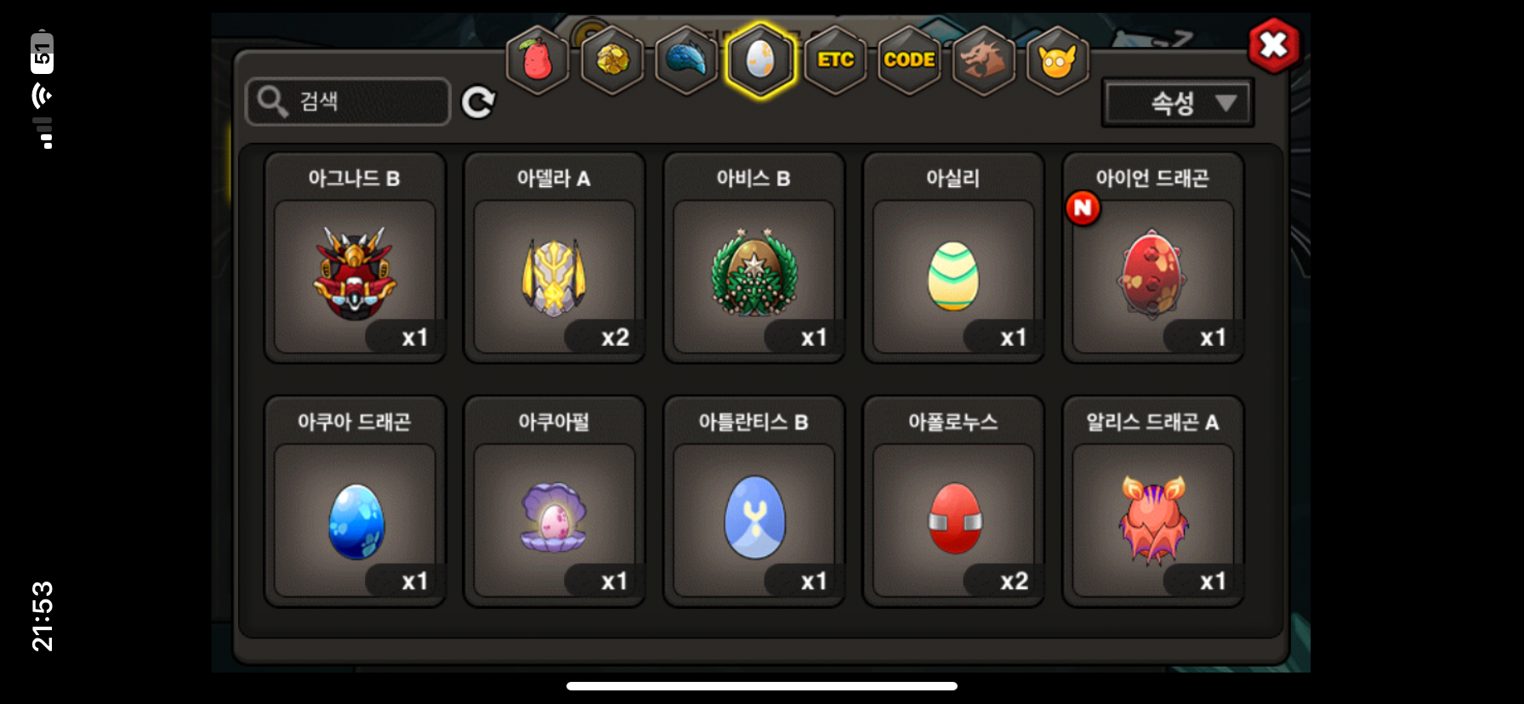Choose the 아쿠아펄 clam shell egg
The height and width of the screenshot is (704, 1524).
point(554,502)
